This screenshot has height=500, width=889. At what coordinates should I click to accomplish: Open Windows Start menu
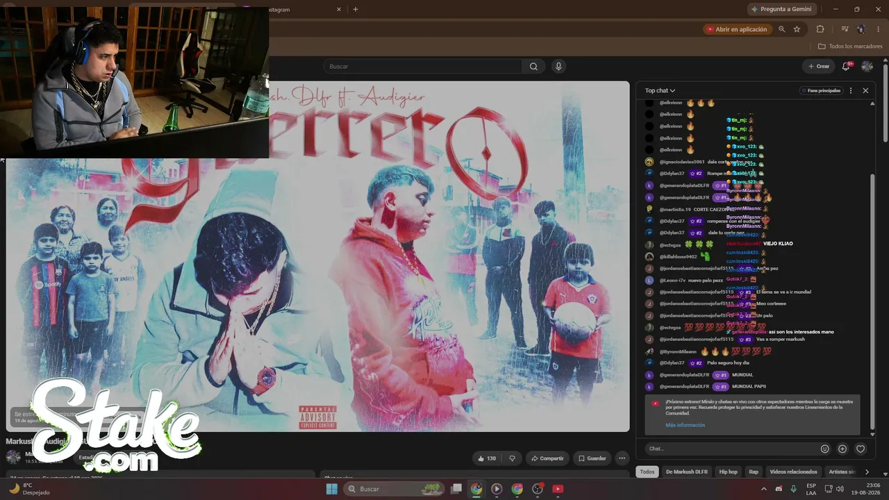pyautogui.click(x=332, y=489)
